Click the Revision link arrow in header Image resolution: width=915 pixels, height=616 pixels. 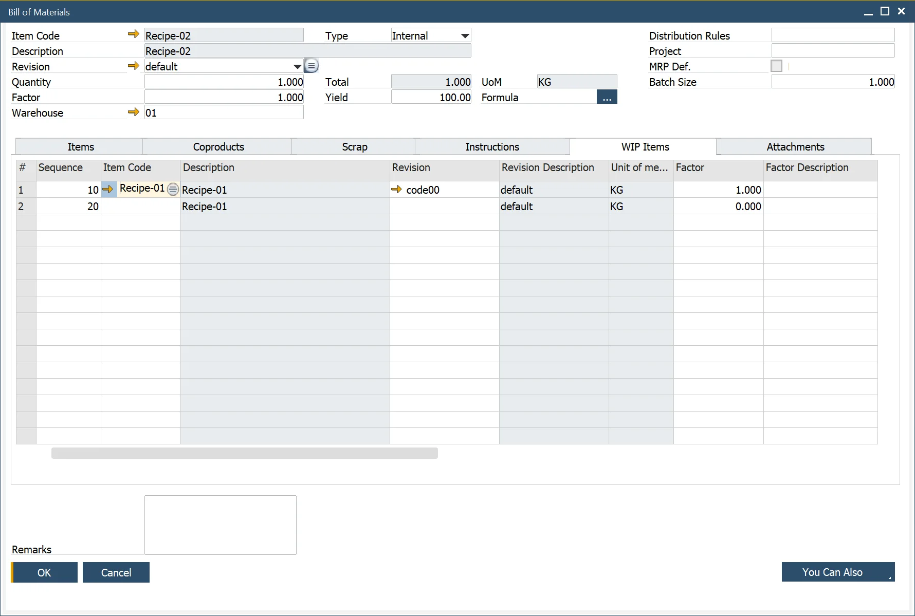tap(133, 66)
